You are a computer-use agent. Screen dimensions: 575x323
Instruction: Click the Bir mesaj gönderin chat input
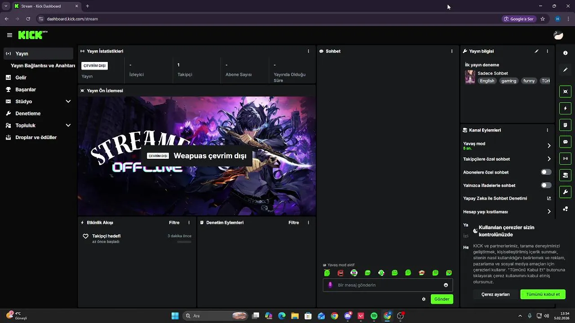(x=388, y=285)
